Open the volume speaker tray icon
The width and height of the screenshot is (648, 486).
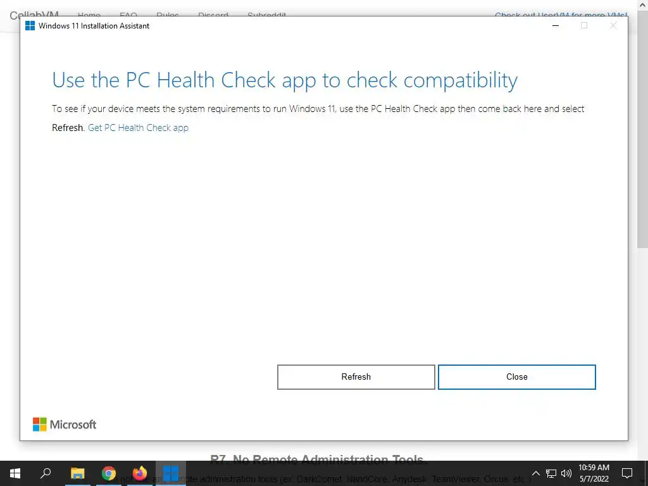tap(566, 473)
